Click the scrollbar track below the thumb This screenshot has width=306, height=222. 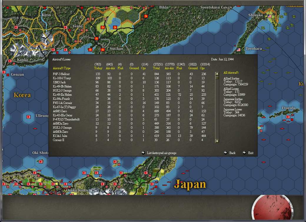click(x=217, y=109)
